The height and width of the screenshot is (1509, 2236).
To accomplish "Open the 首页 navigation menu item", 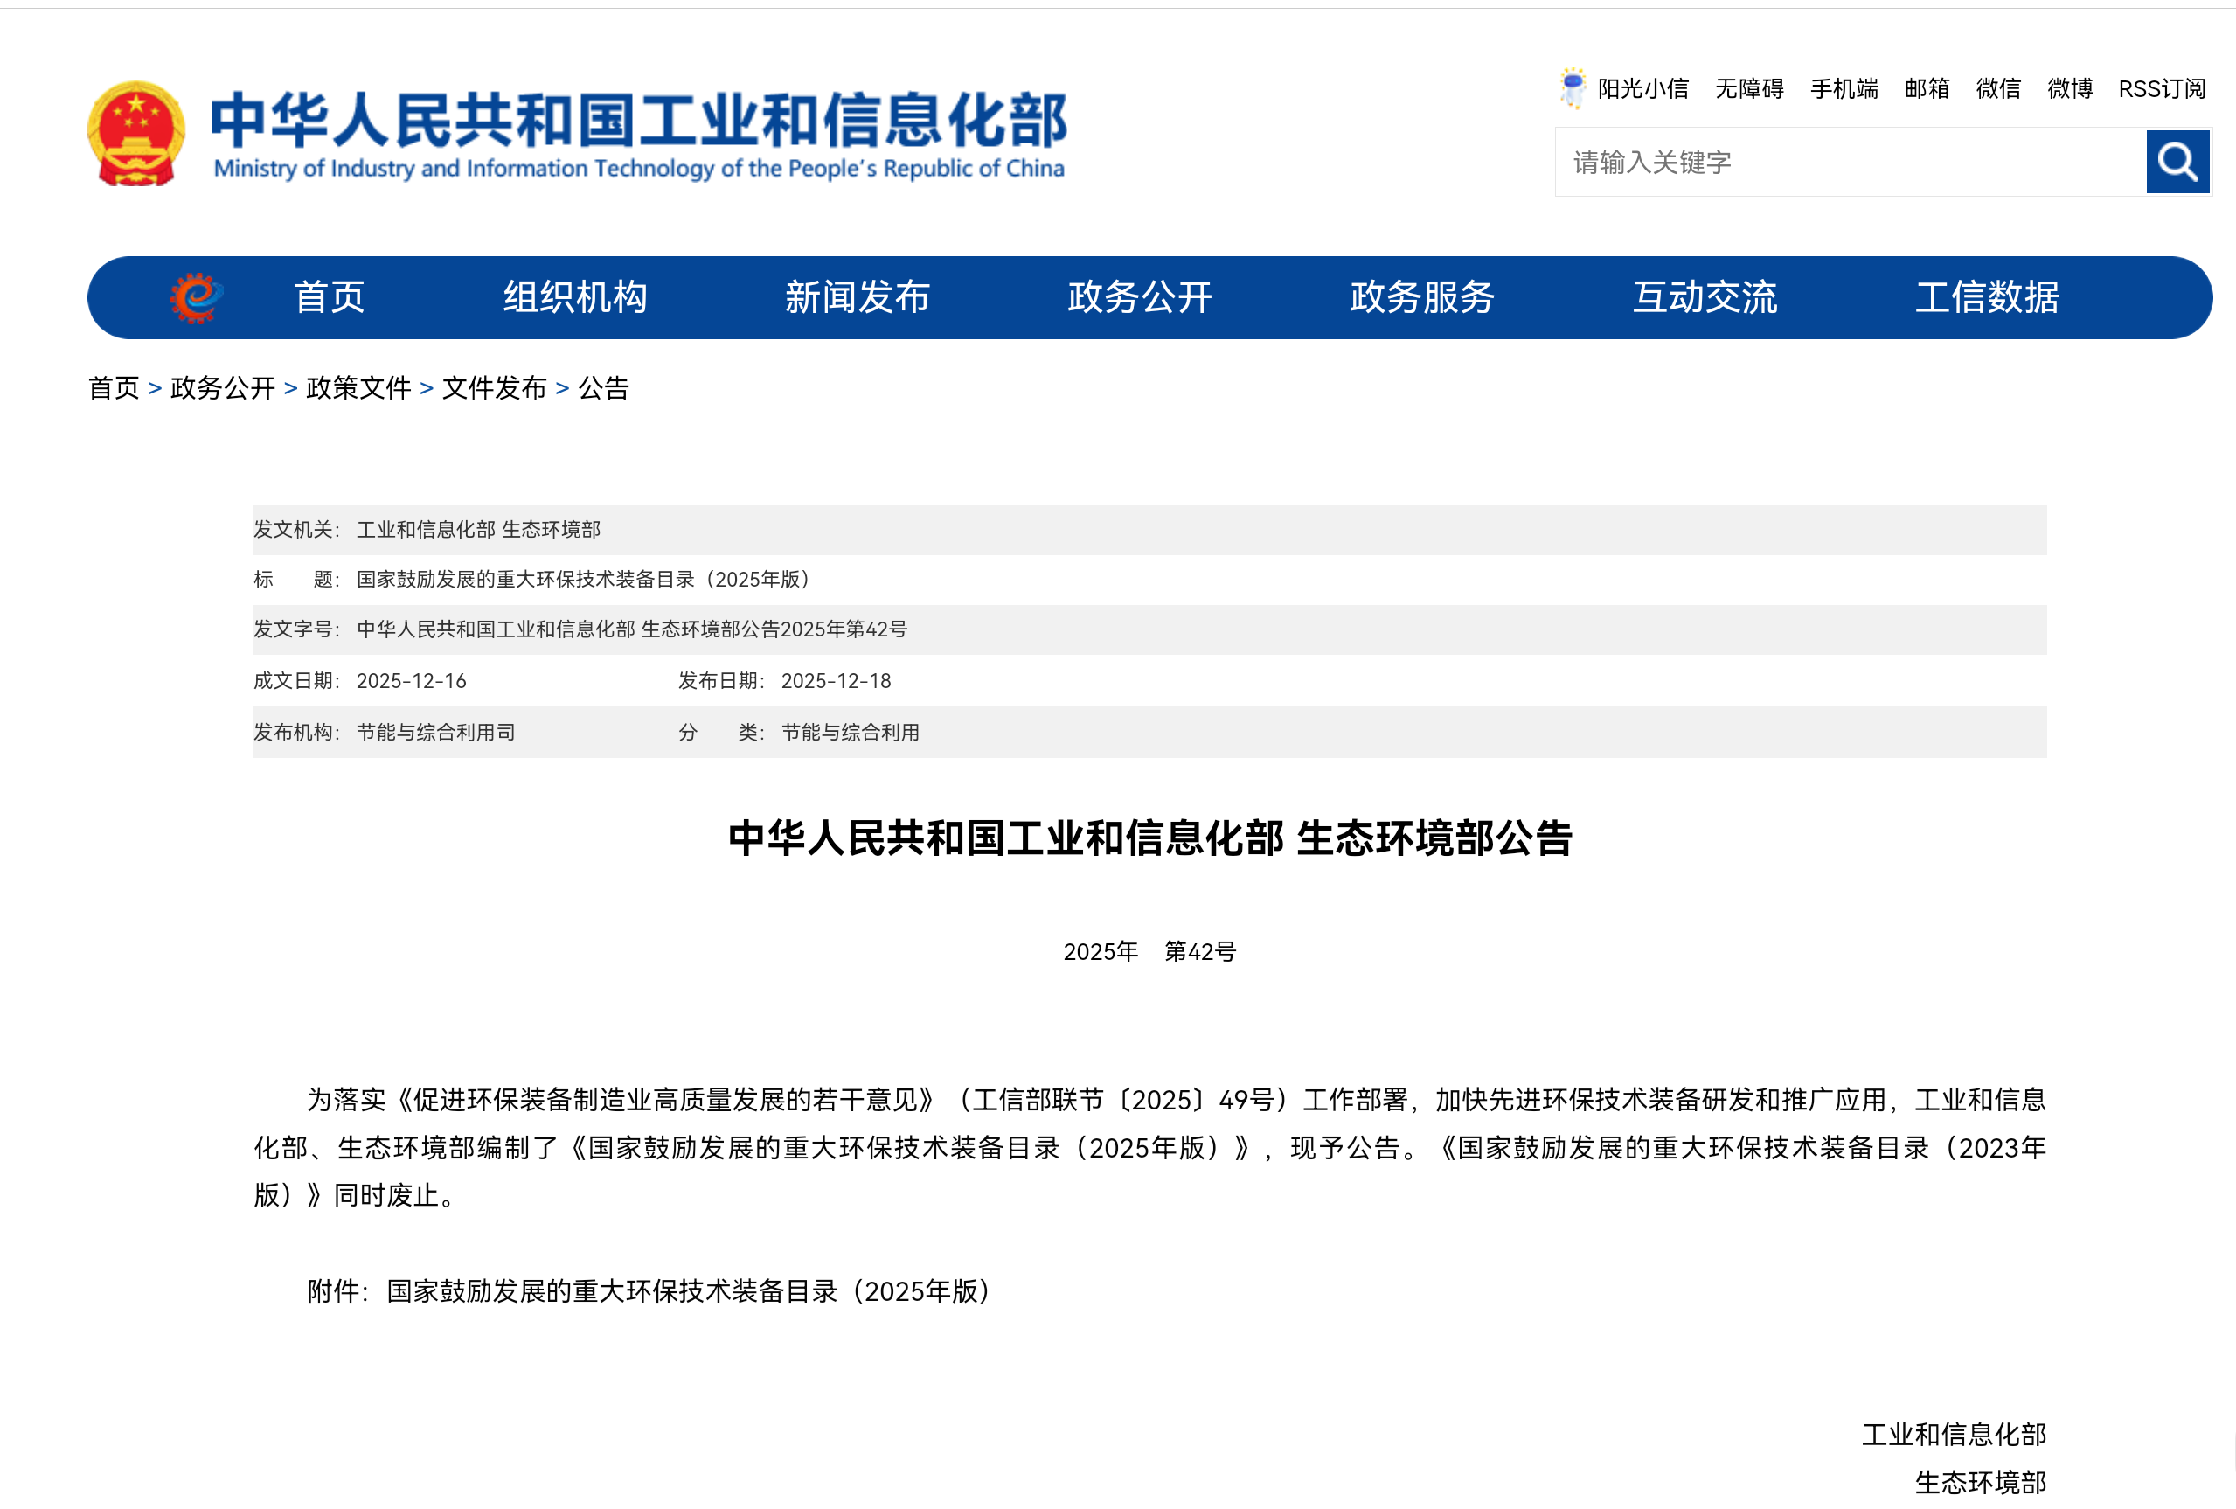I will 329,297.
